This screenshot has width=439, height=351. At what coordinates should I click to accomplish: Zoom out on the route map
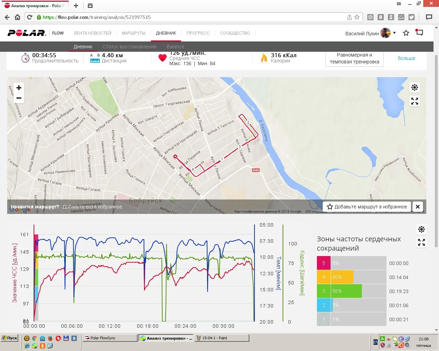pyautogui.click(x=19, y=98)
